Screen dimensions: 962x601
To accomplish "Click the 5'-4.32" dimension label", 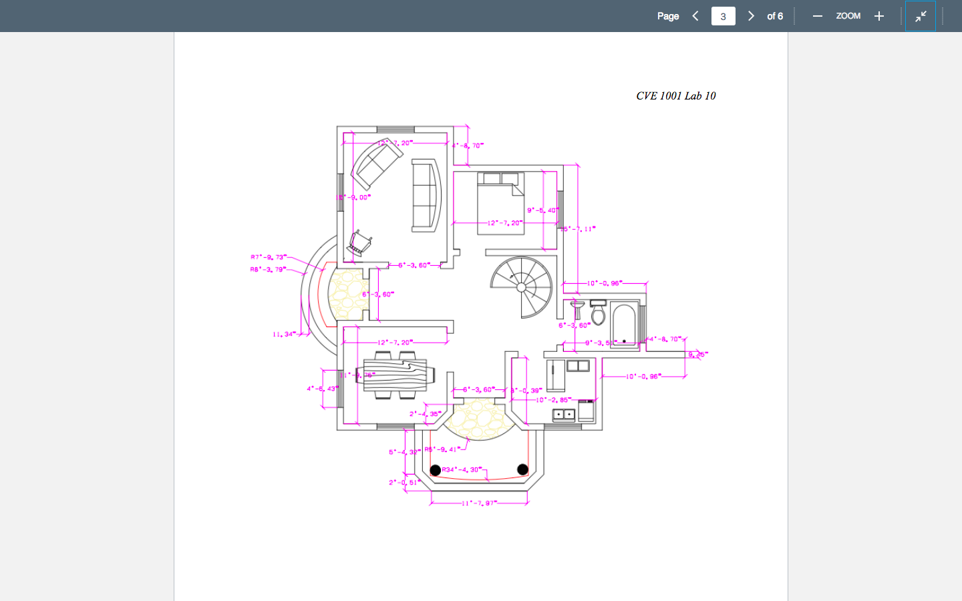I will pyautogui.click(x=405, y=452).
